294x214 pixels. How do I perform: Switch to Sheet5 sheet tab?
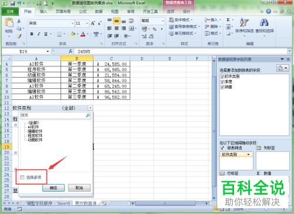coord(64,203)
